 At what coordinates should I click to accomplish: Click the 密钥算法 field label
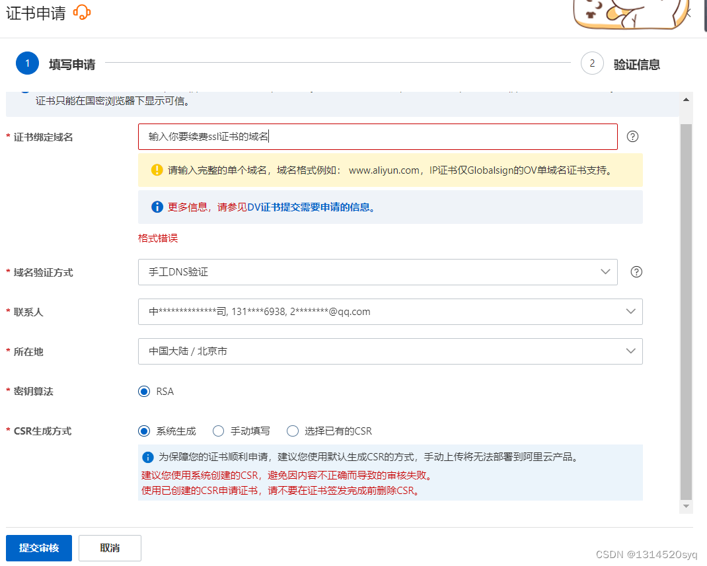click(33, 391)
